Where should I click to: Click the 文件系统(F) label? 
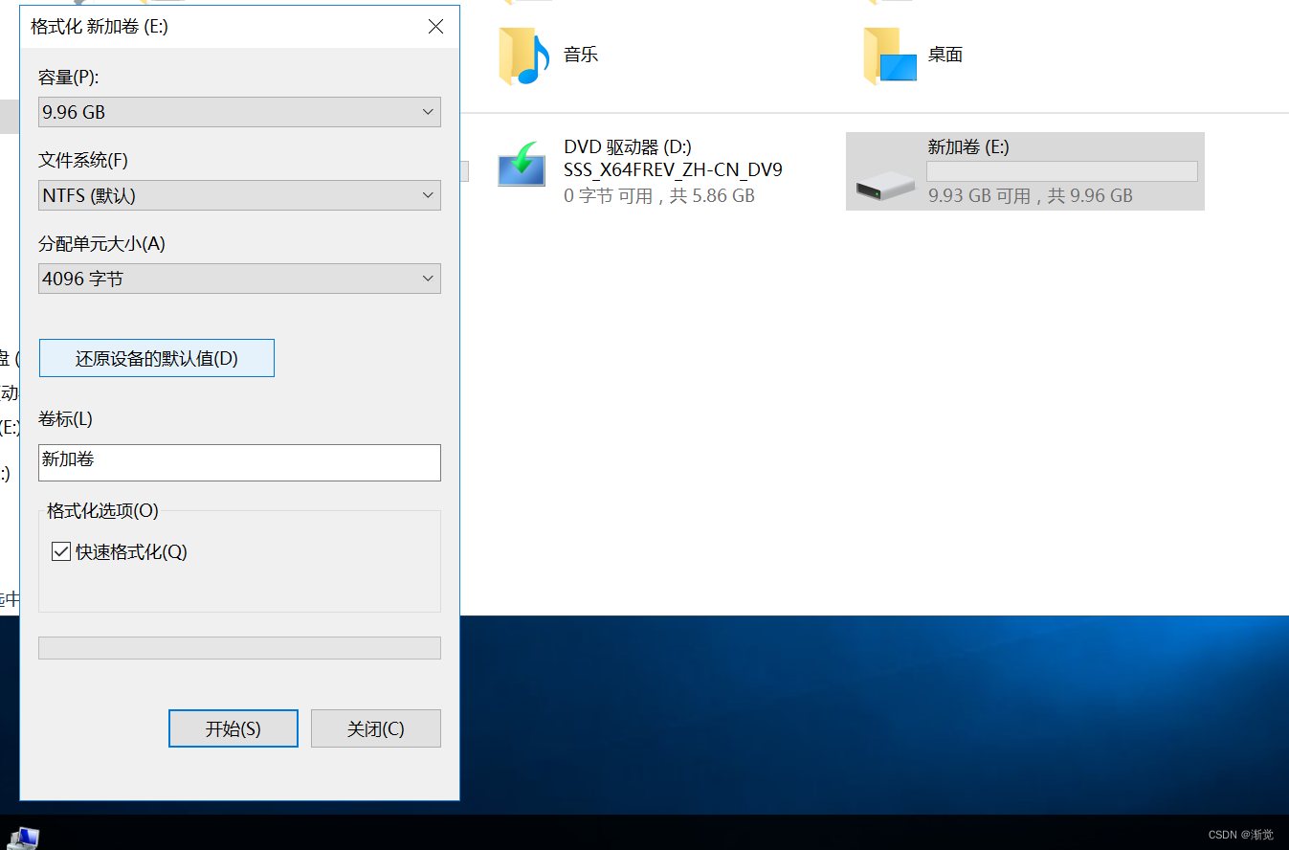coord(83,160)
